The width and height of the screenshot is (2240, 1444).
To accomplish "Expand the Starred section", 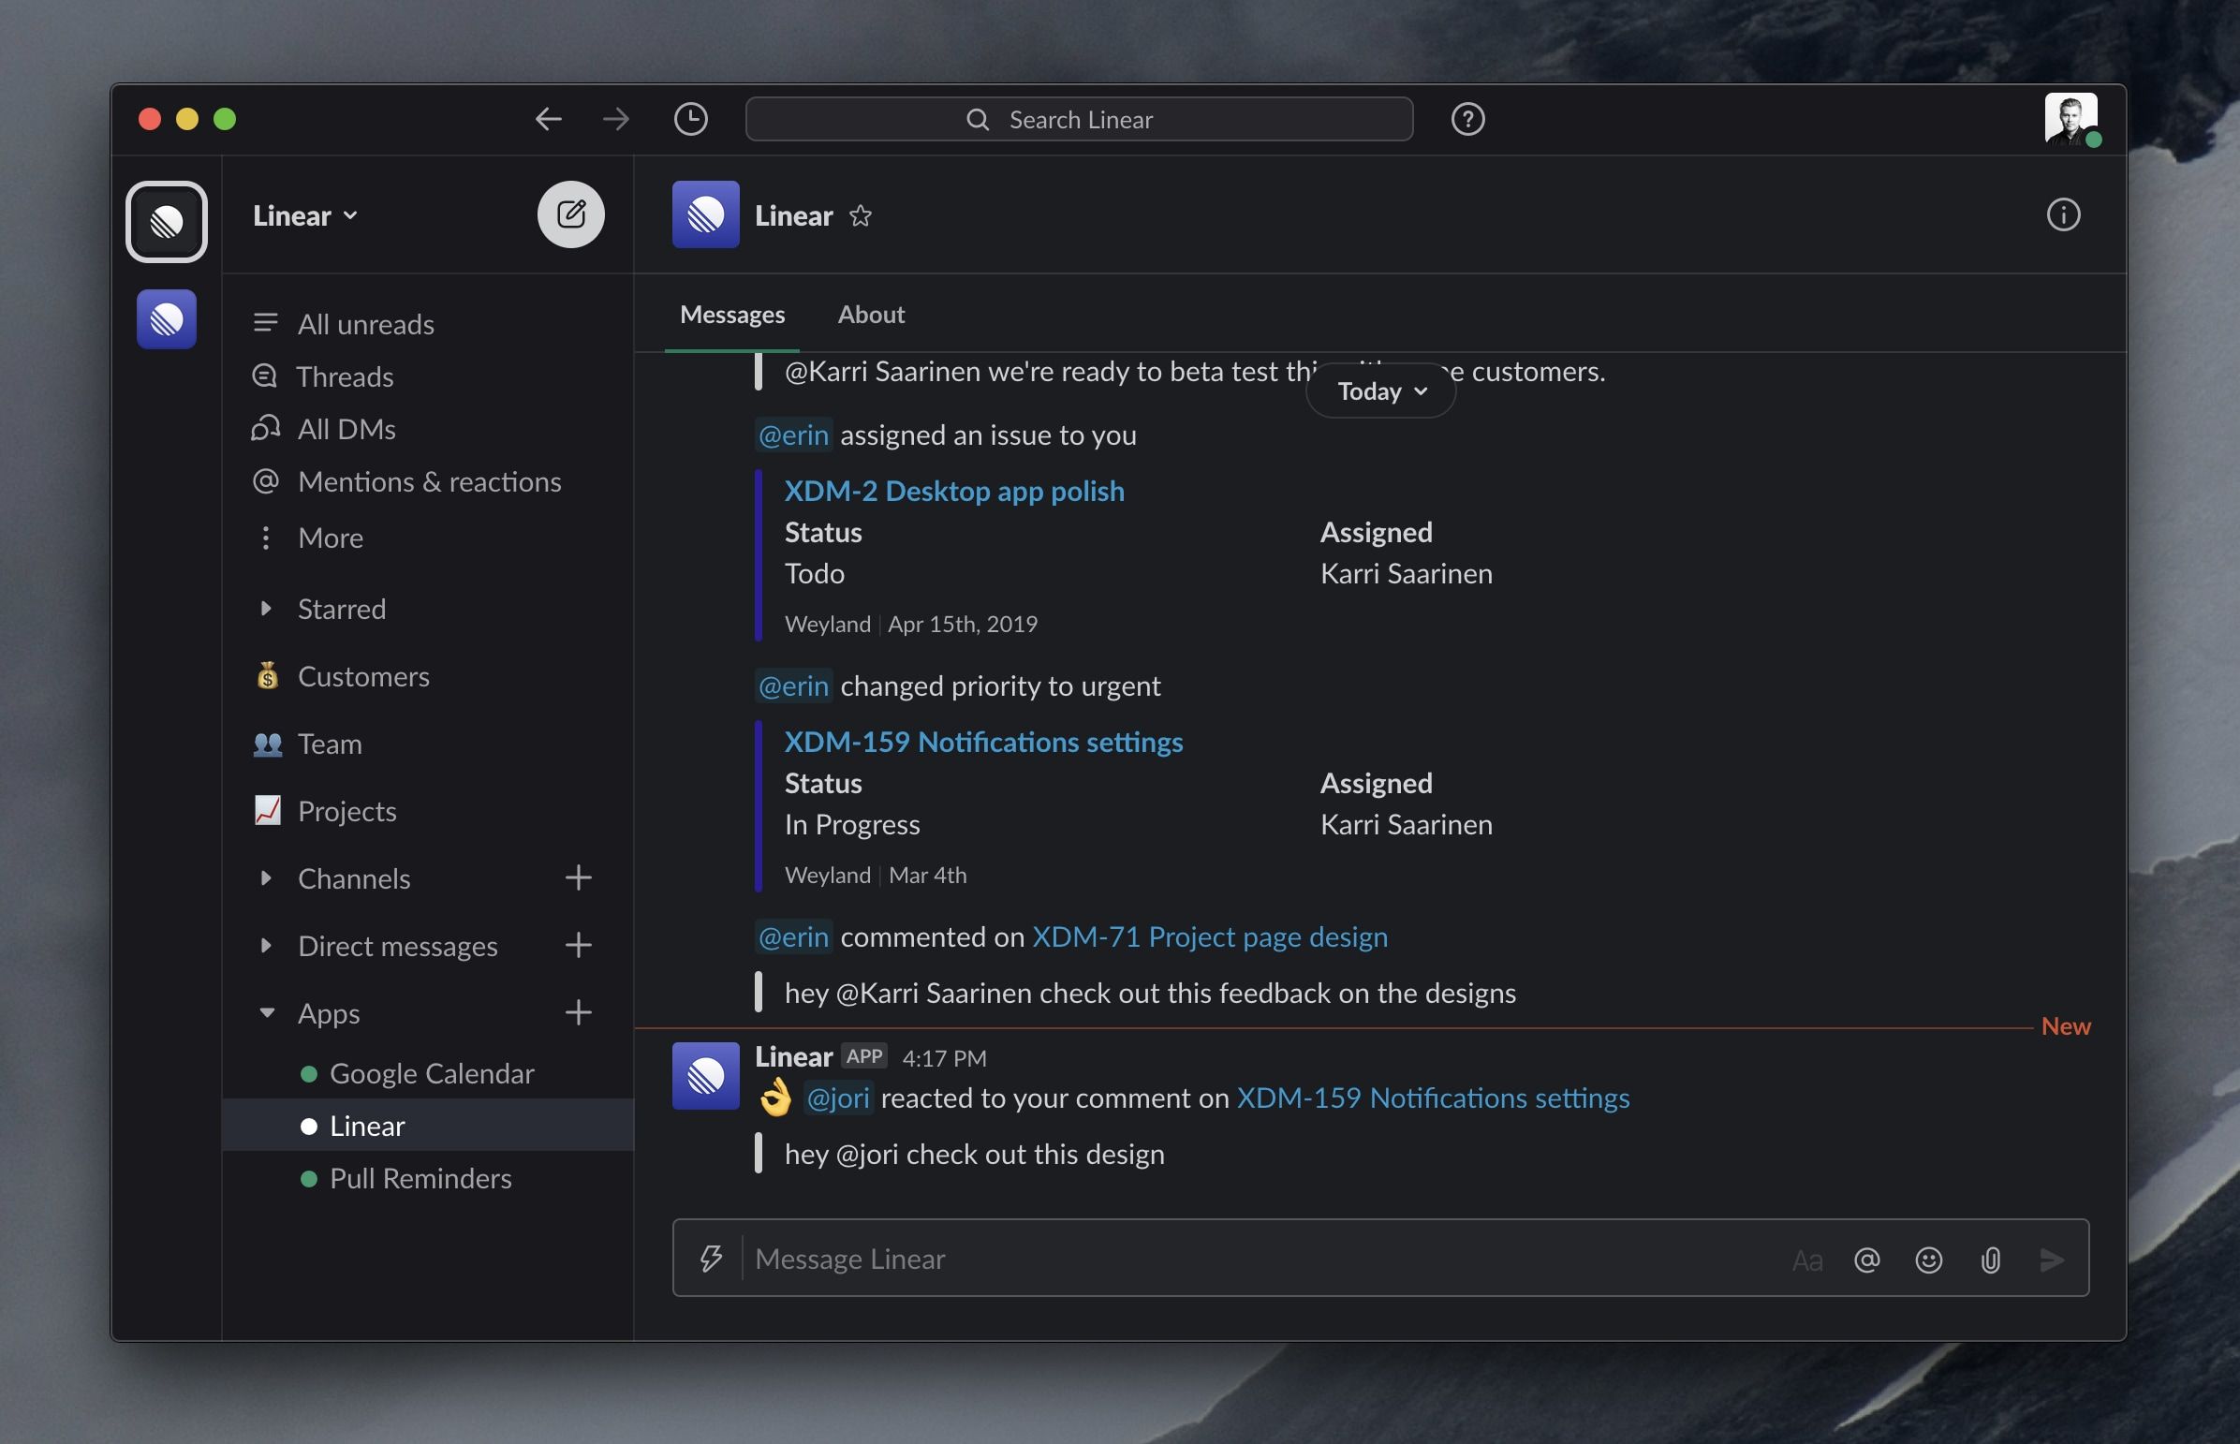I will tap(266, 609).
